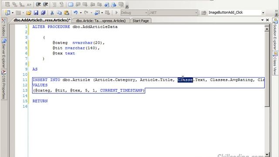Click the highlighted Classe selection
Viewport: 279px width, 157px height.
coord(185,80)
